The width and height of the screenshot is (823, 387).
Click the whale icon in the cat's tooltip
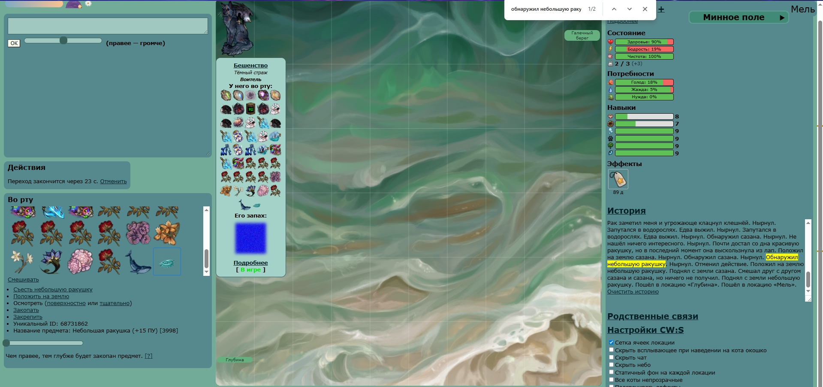point(244,205)
